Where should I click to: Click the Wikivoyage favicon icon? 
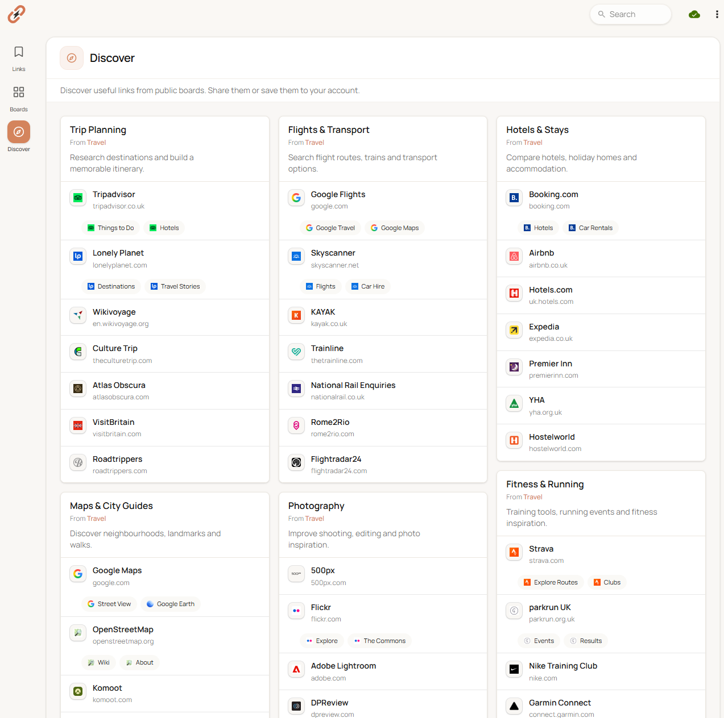(78, 315)
